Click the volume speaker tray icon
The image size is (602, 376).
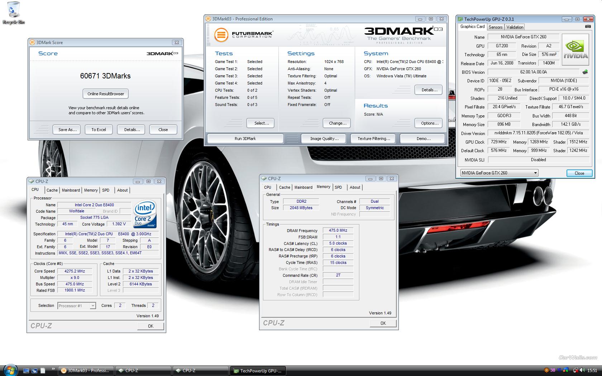pyautogui.click(x=582, y=370)
